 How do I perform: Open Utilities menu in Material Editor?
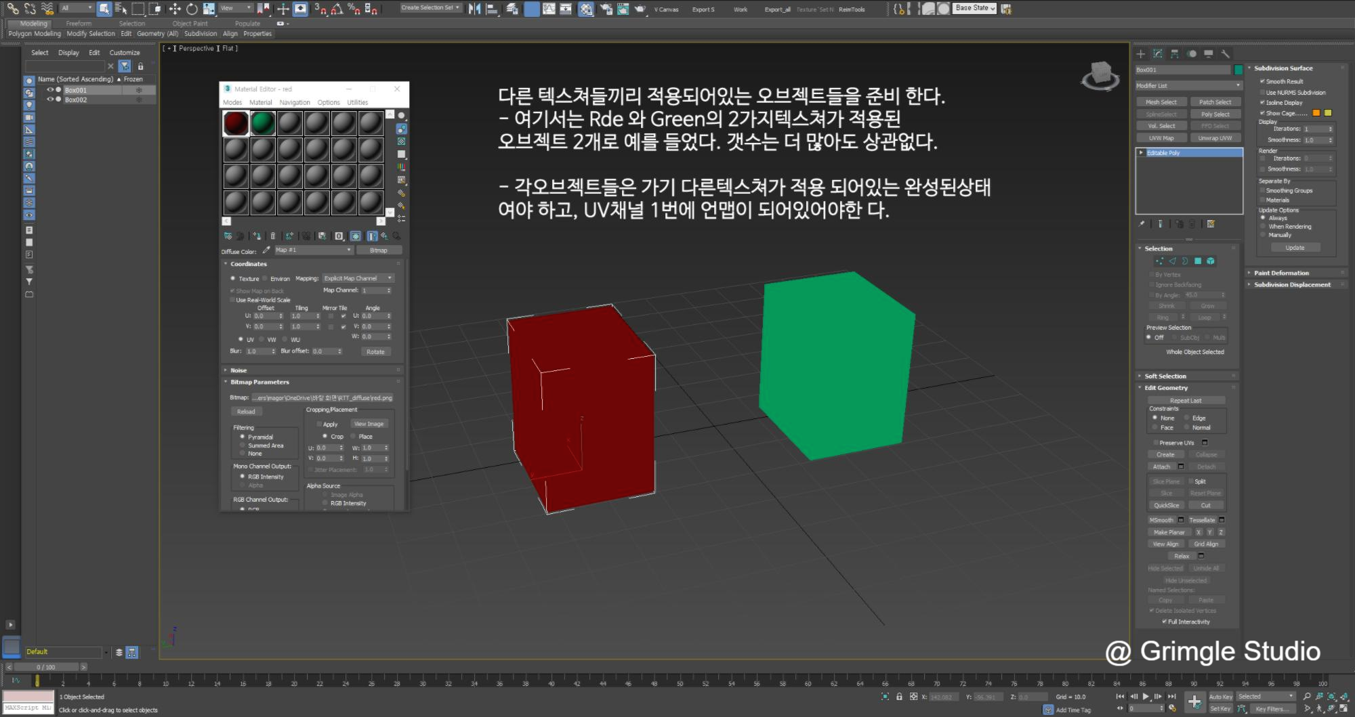358,102
